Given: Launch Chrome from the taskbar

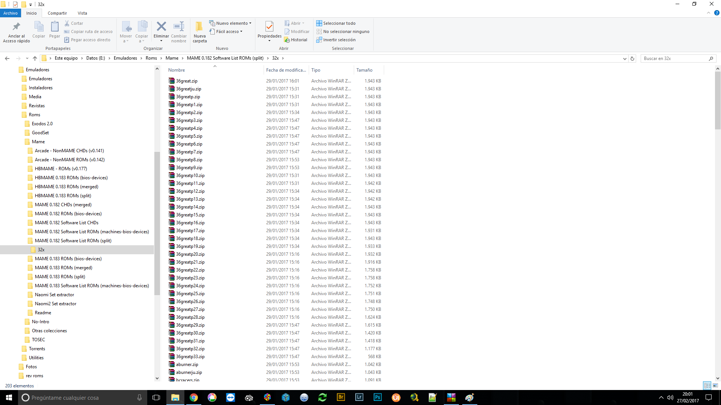Looking at the screenshot, I should (193, 397).
